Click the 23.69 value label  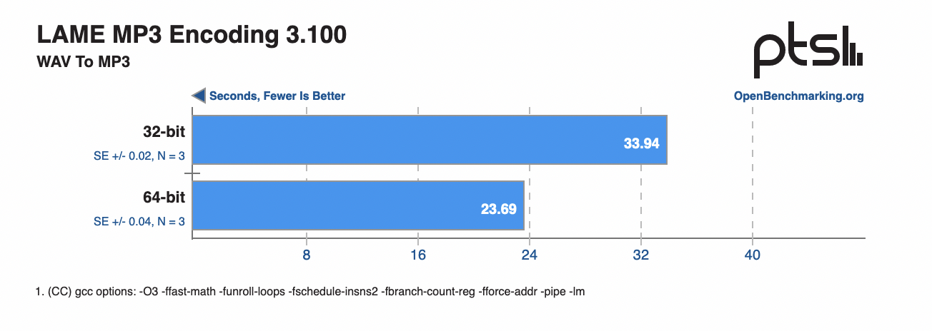coord(498,209)
